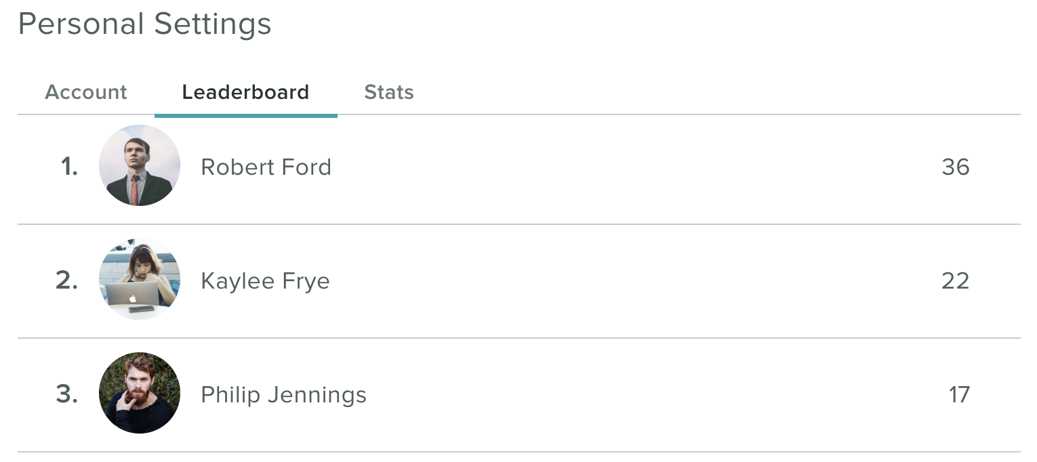Click Robert Ford's score of 36
This screenshot has width=1037, height=462.
click(956, 167)
